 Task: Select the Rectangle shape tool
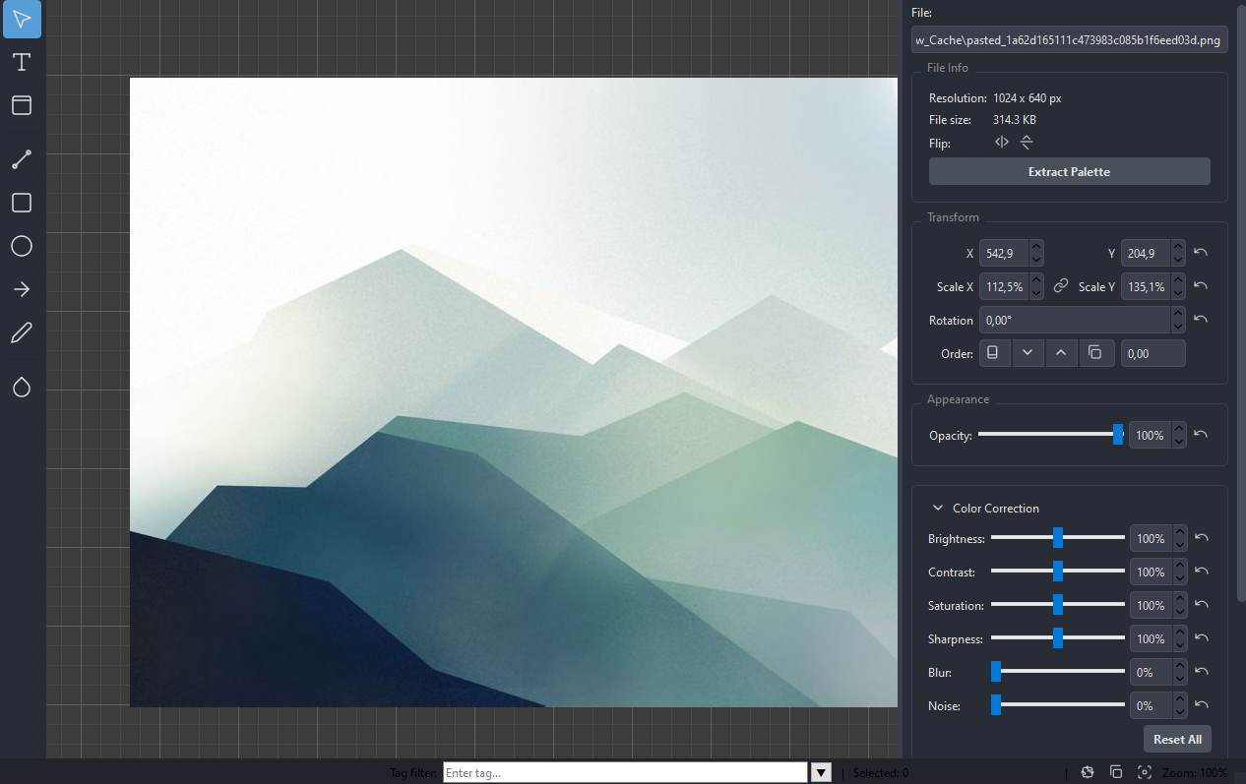tap(22, 203)
